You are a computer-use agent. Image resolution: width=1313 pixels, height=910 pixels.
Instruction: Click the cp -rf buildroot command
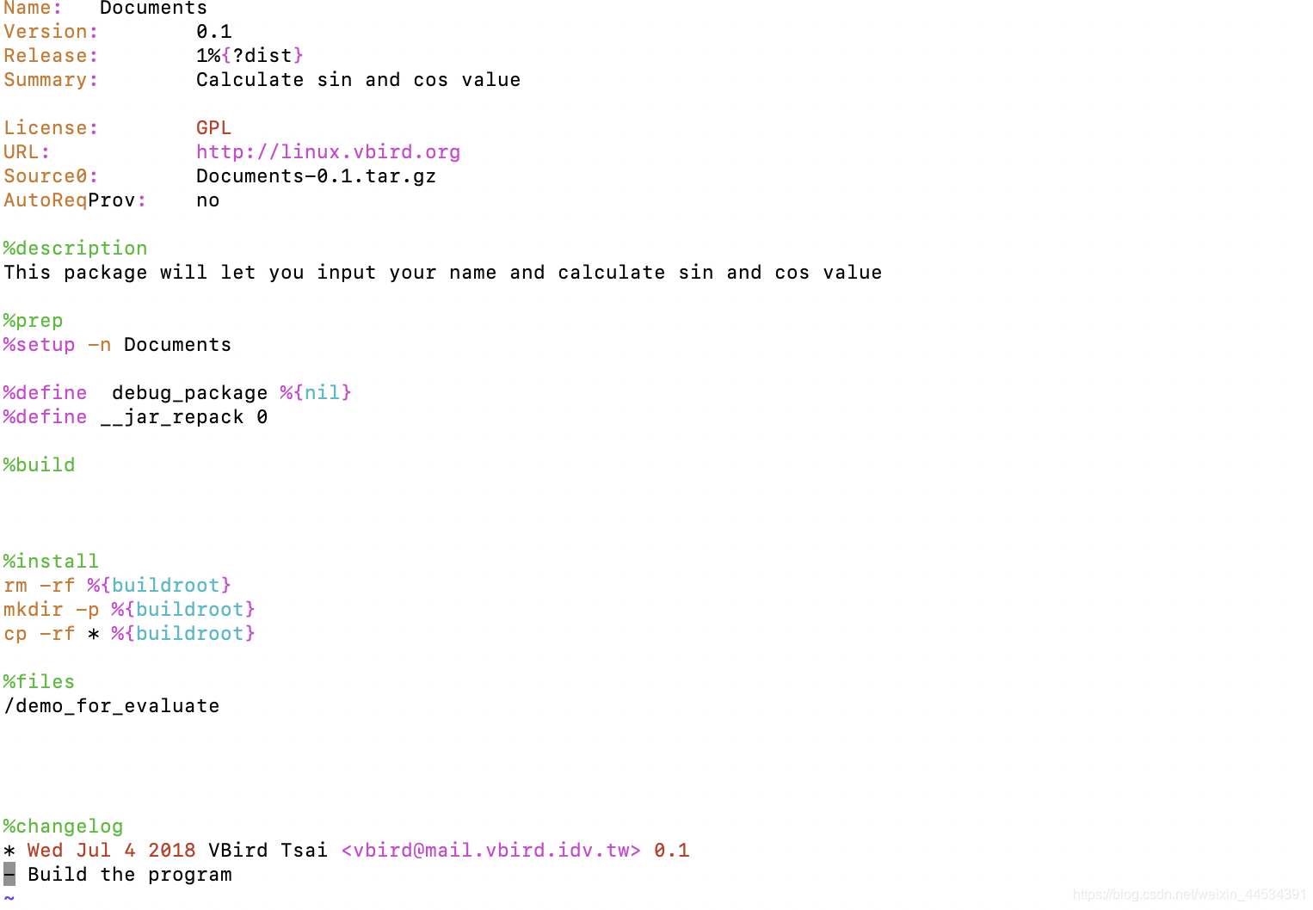pos(129,634)
